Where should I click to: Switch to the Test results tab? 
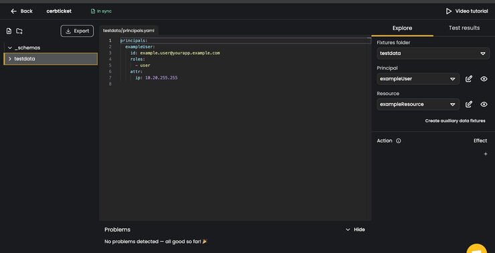point(464,28)
